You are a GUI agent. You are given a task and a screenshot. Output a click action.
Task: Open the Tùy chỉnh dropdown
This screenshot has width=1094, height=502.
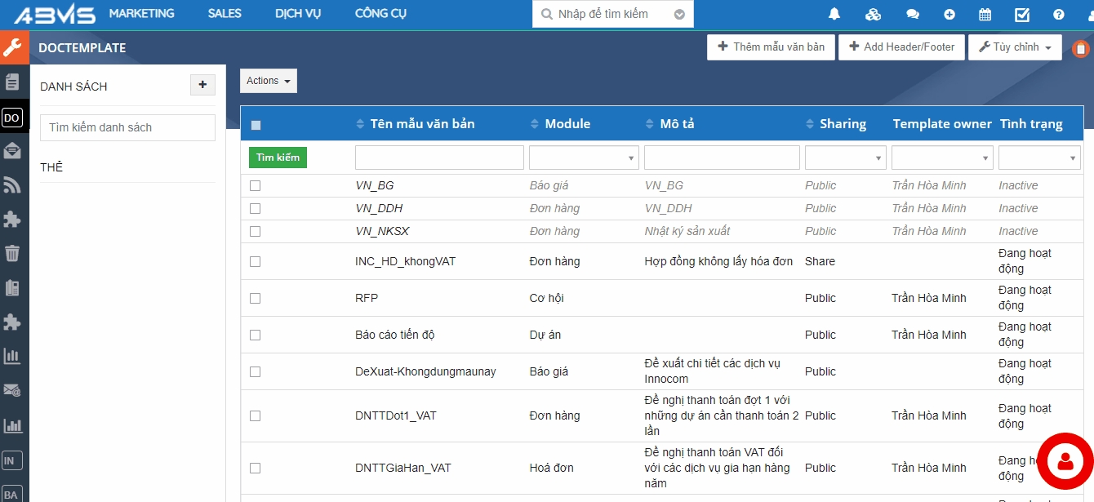tap(1015, 47)
